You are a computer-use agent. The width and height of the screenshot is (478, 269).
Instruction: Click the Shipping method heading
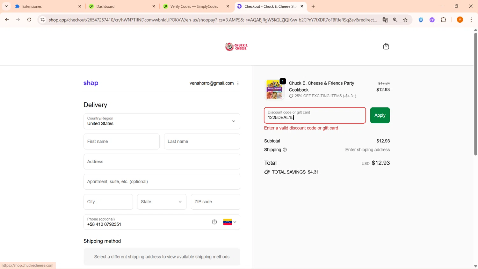[102, 241]
